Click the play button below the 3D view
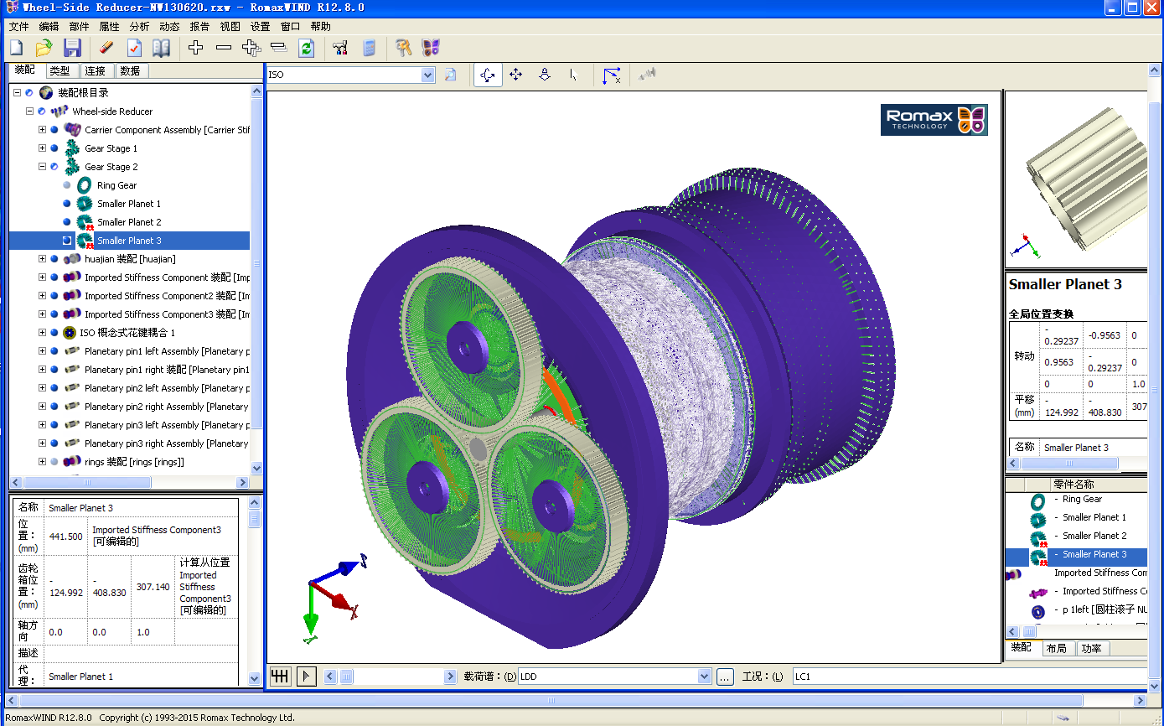Viewport: 1164px width, 726px height. pyautogui.click(x=306, y=676)
